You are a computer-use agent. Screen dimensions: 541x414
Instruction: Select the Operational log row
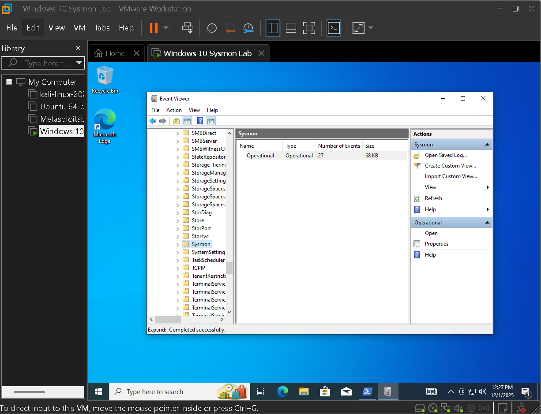coord(260,155)
